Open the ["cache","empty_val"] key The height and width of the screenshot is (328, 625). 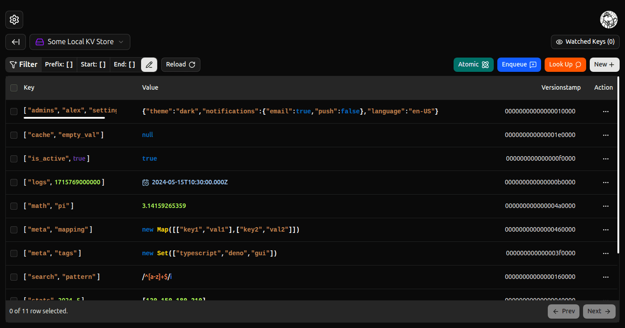(63, 135)
